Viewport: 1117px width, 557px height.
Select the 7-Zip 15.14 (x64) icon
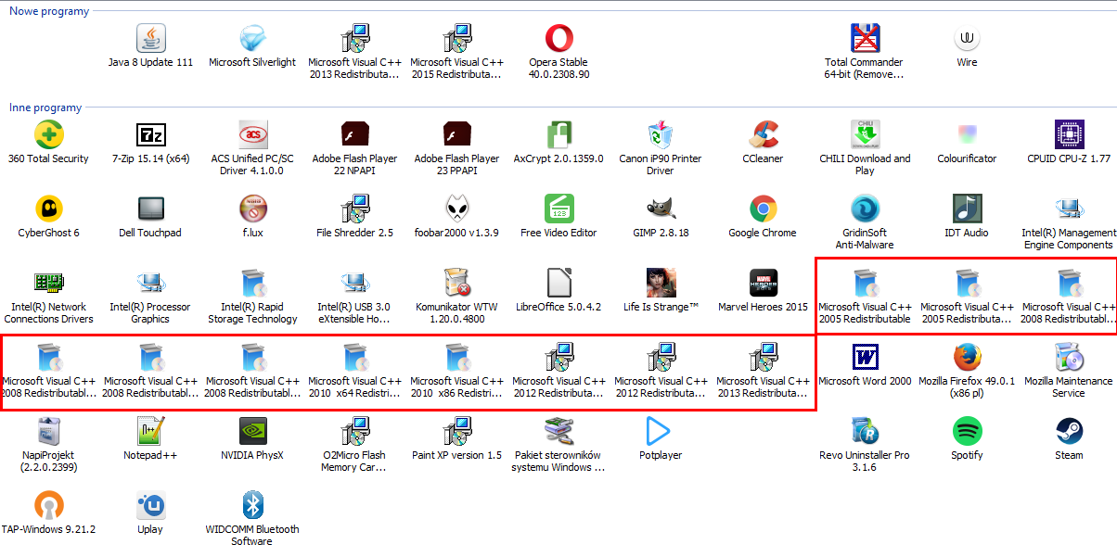point(150,134)
